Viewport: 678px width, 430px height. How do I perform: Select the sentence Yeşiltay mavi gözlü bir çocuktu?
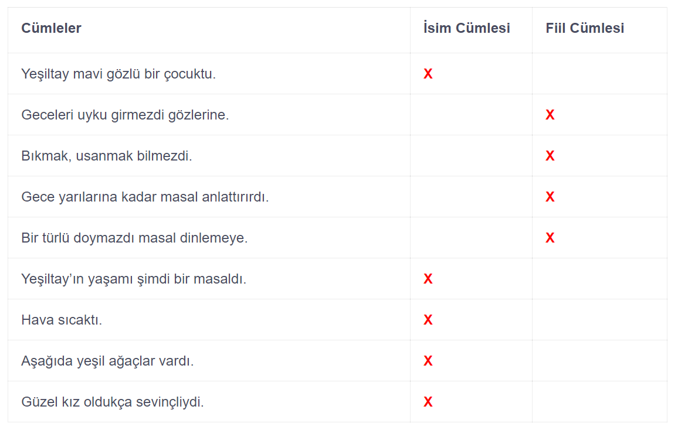118,74
